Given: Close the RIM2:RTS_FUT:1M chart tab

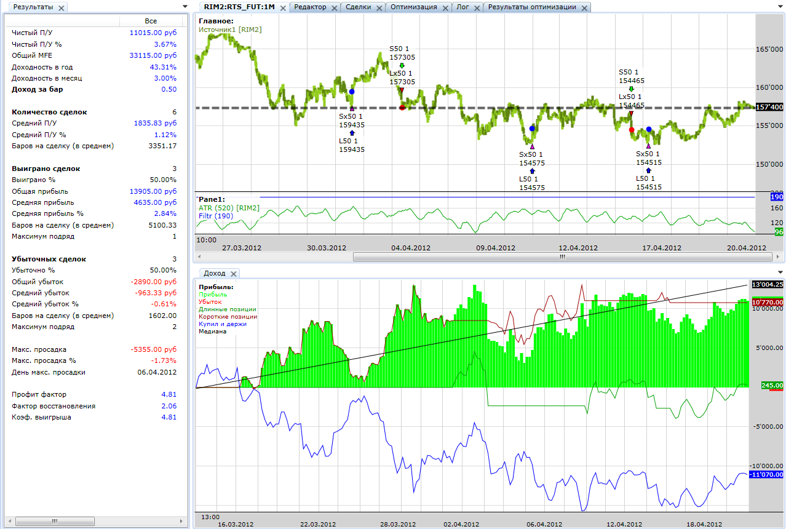Looking at the screenshot, I should pos(282,7).
